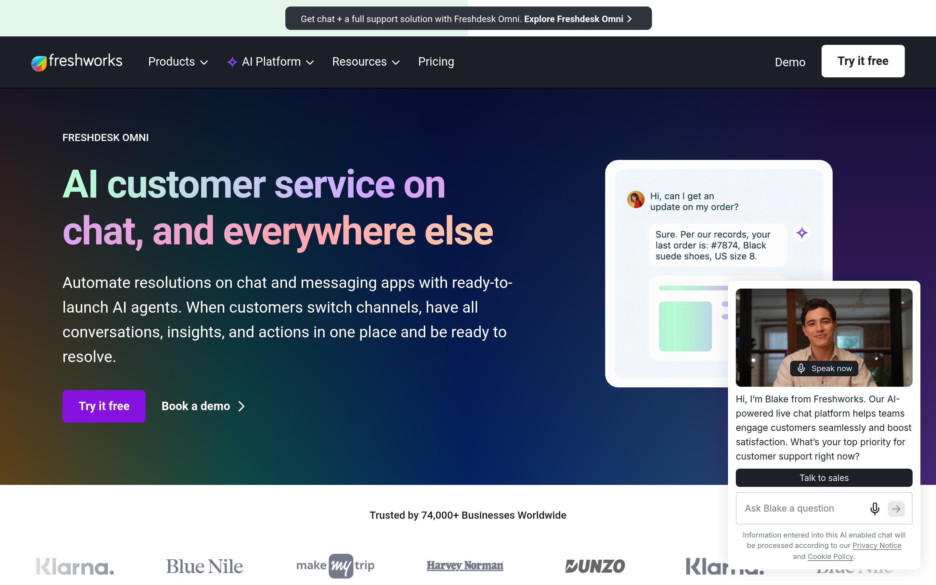Click the Speak now microphone button
This screenshot has height=585, width=936.
tap(824, 368)
